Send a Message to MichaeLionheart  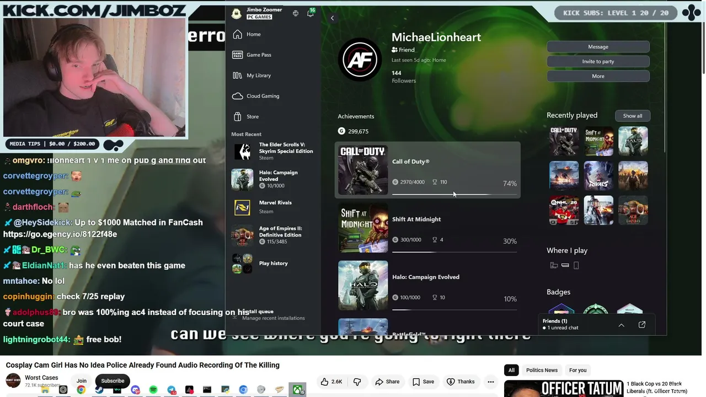coord(598,47)
